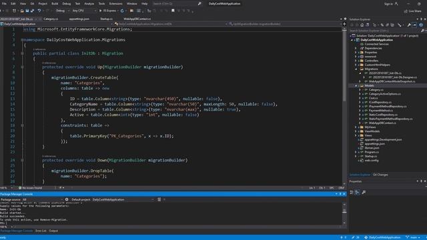Click Solution Explorer's switch views icon
The height and width of the screenshot is (240, 427).
click(x=368, y=25)
